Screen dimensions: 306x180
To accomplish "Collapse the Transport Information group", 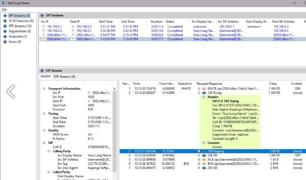I will coord(44,89).
